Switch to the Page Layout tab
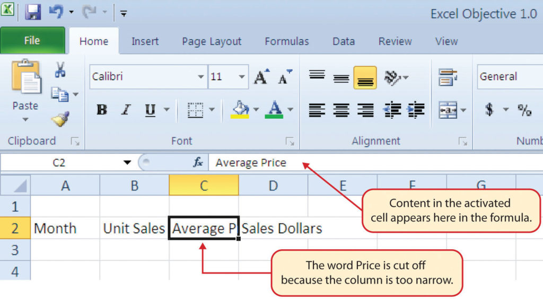 point(211,41)
